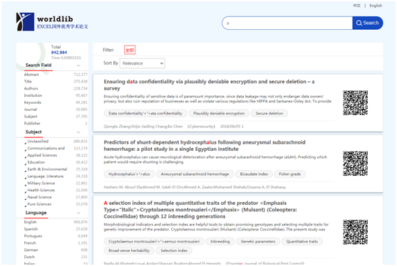Collapse the Subject section chevron

[x=78, y=132]
